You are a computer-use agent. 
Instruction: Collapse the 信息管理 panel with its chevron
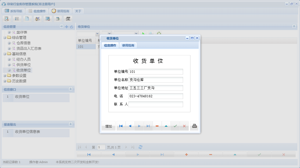coord(61,27)
